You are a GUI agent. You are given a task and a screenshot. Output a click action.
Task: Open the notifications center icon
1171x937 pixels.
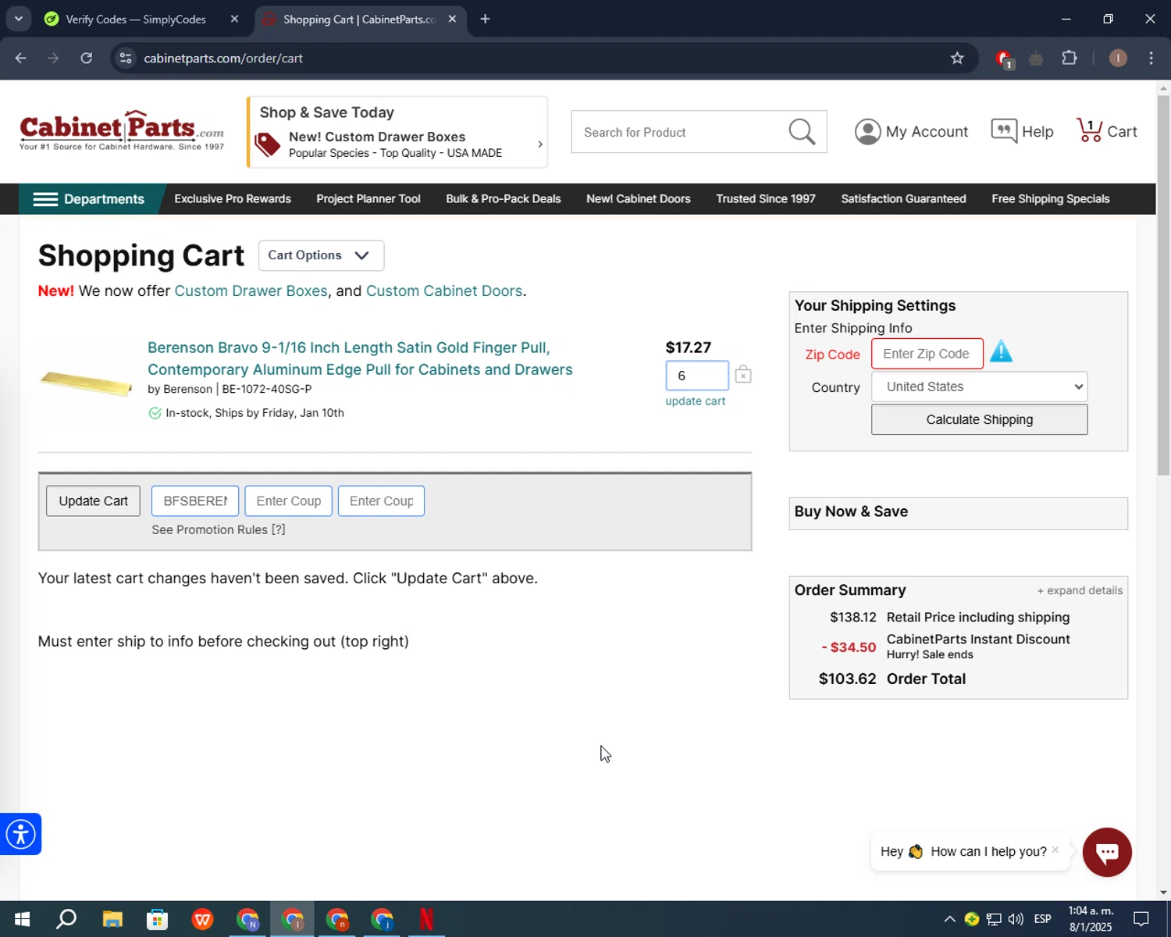pyautogui.click(x=1141, y=919)
